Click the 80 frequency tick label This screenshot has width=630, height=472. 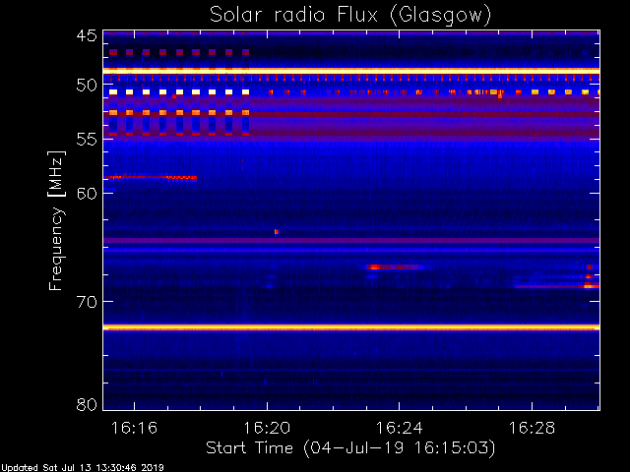click(x=87, y=404)
